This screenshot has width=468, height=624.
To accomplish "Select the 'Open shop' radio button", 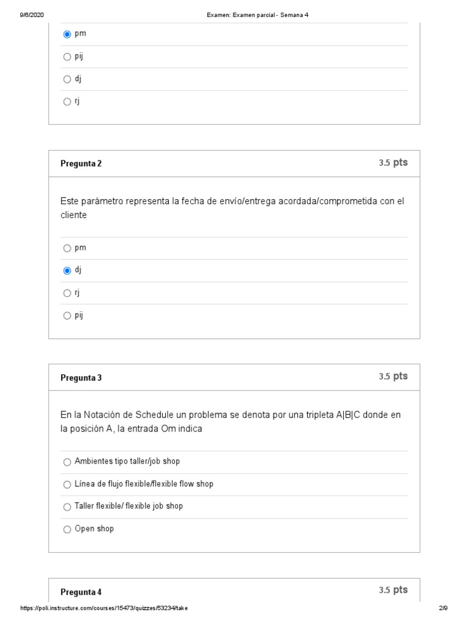I will 67,529.
